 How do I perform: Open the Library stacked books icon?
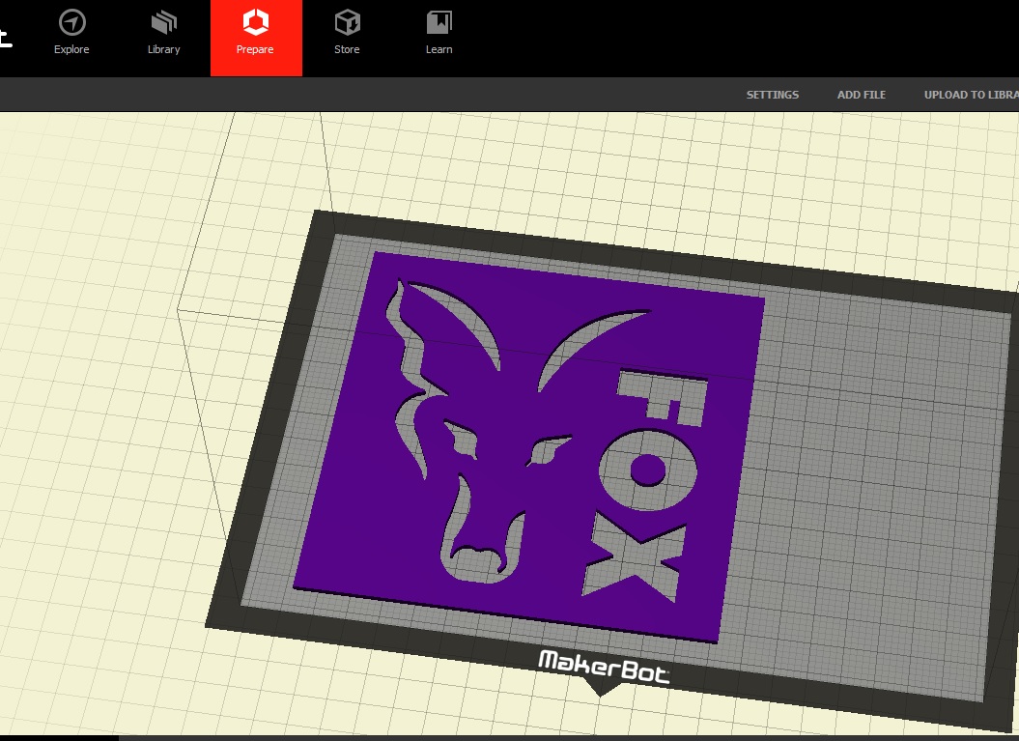pos(164,23)
